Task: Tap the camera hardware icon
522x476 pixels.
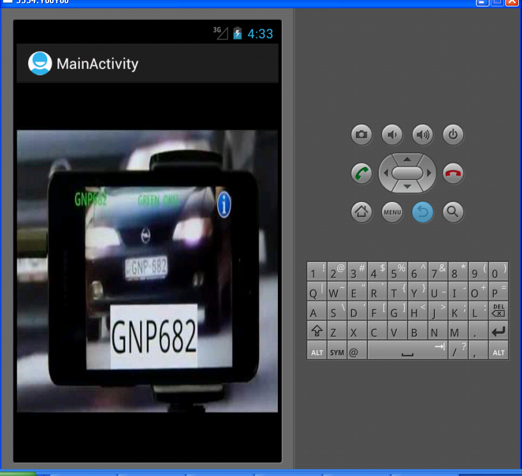Action: [x=362, y=134]
